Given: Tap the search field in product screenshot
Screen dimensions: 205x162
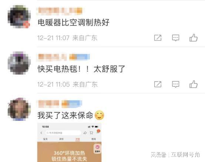Looking at the screenshot, I should pyautogui.click(x=63, y=133).
